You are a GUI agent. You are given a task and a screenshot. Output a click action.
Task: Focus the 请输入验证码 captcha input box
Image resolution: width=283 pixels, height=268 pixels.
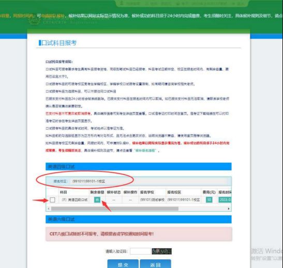[140, 251]
